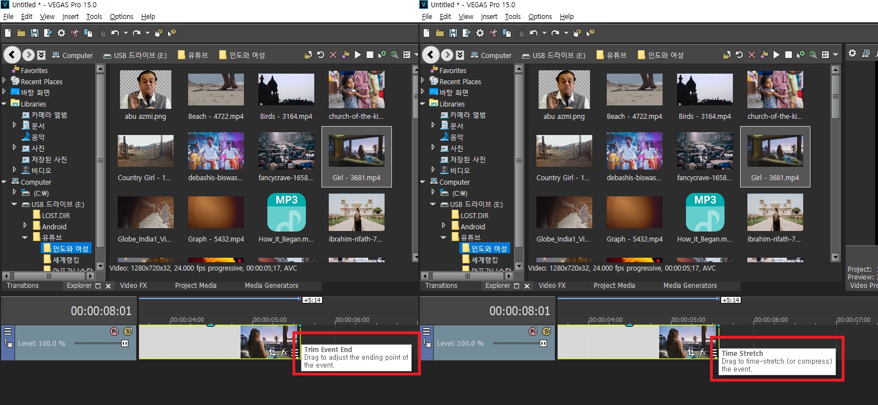Select Favorites in left Explorer tree
The image size is (878, 405).
[34, 71]
